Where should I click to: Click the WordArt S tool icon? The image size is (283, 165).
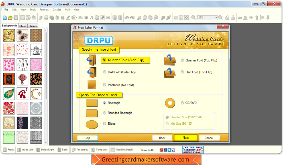click(102, 17)
